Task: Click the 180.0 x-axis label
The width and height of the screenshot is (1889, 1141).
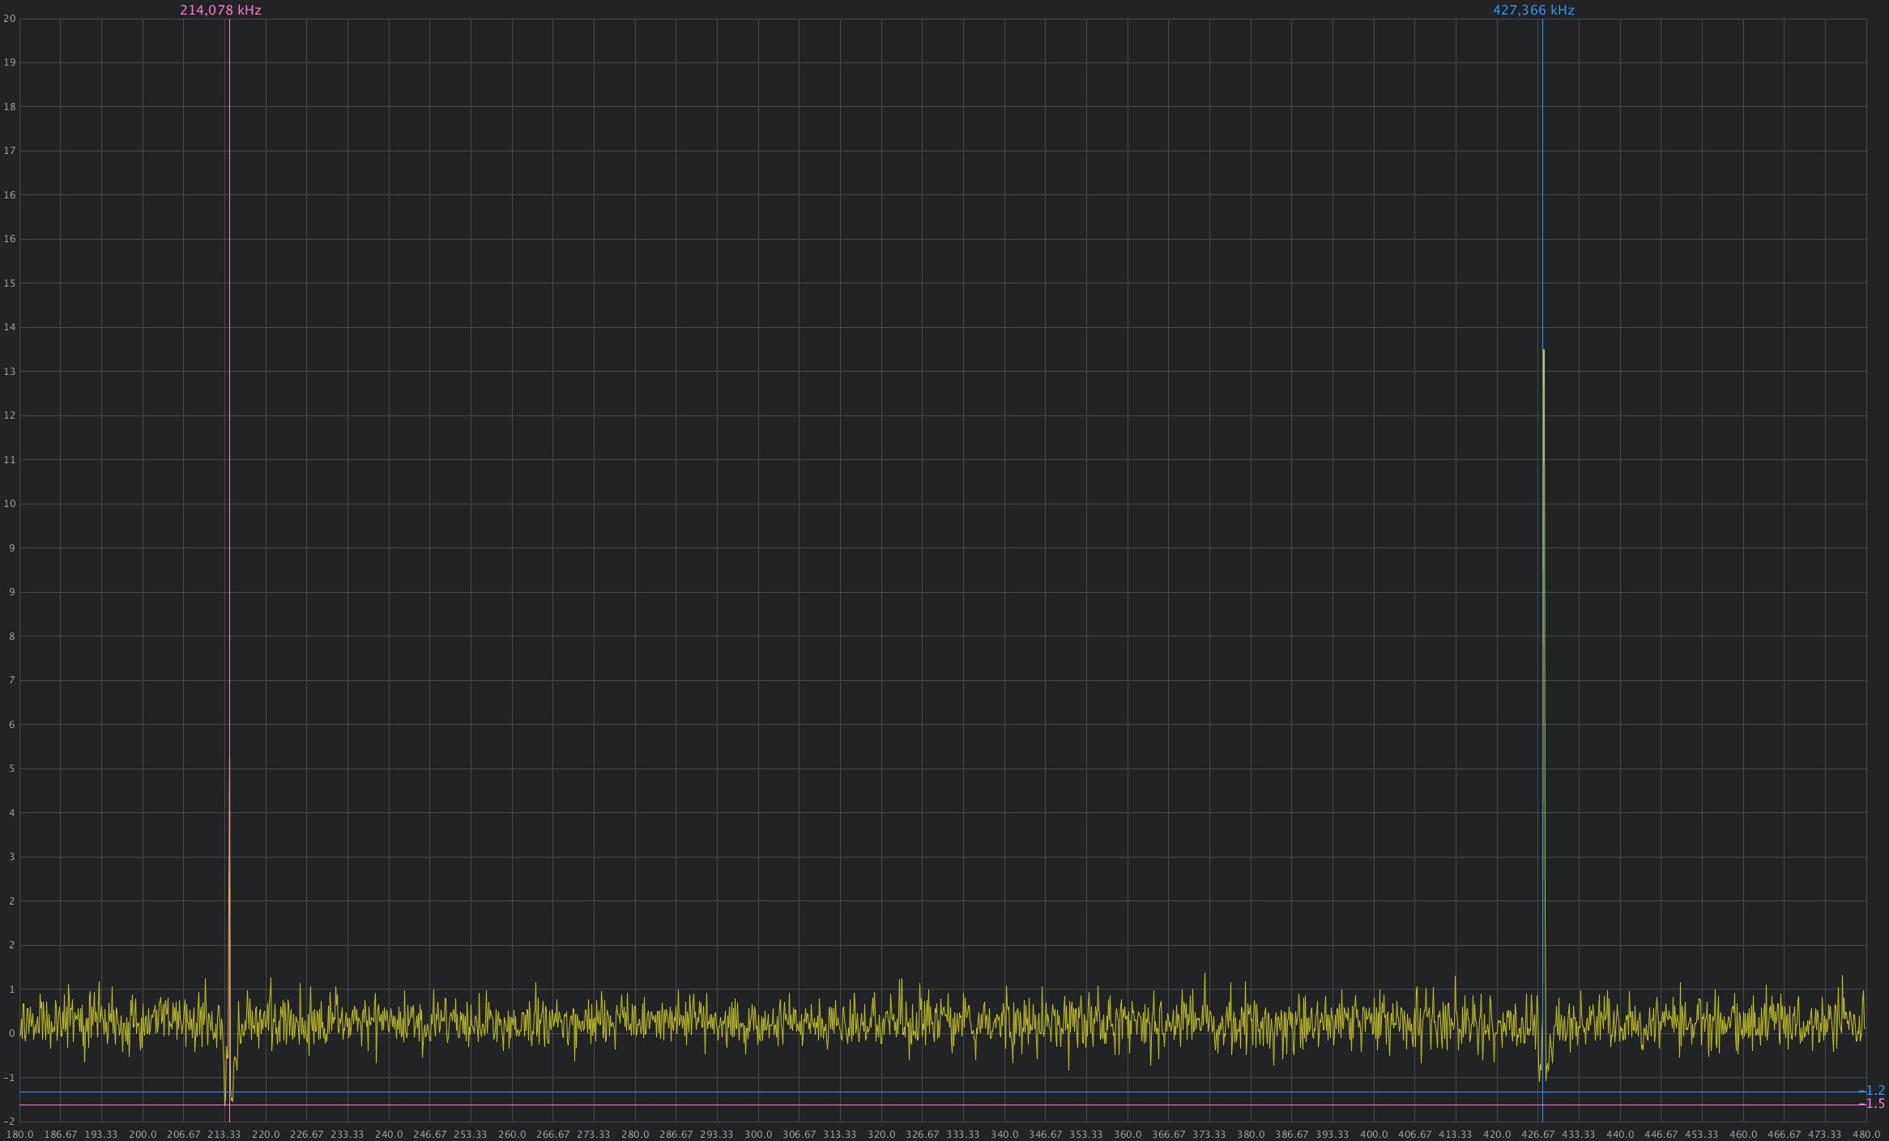Action: tap(19, 1135)
